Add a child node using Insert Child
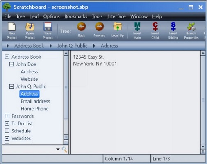The height and width of the screenshot is (164, 207). 155,27
